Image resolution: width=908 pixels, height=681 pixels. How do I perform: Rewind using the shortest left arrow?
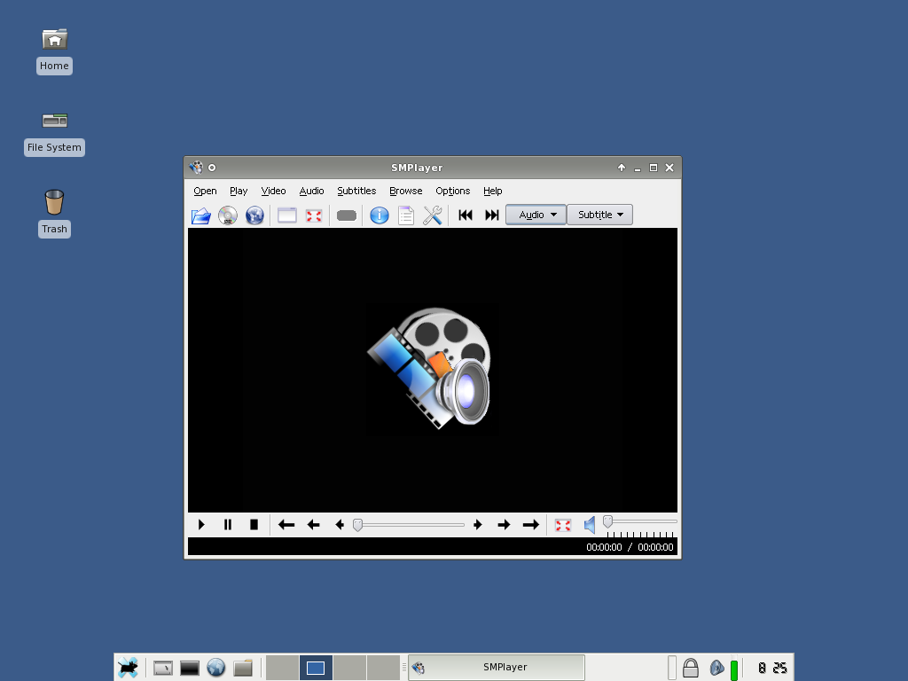340,525
